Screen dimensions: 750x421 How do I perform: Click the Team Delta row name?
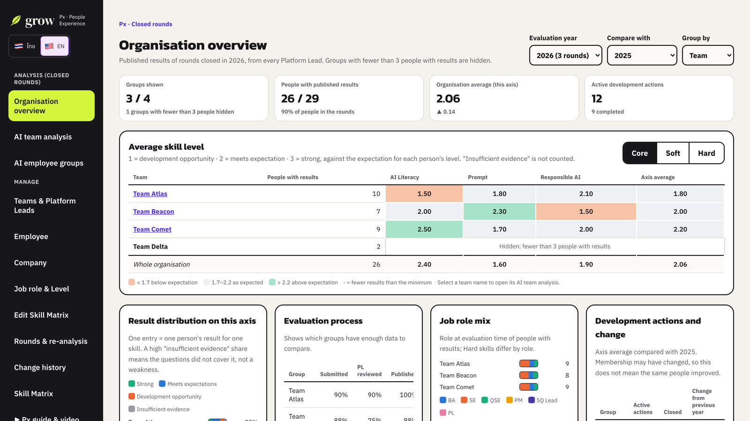(x=150, y=247)
